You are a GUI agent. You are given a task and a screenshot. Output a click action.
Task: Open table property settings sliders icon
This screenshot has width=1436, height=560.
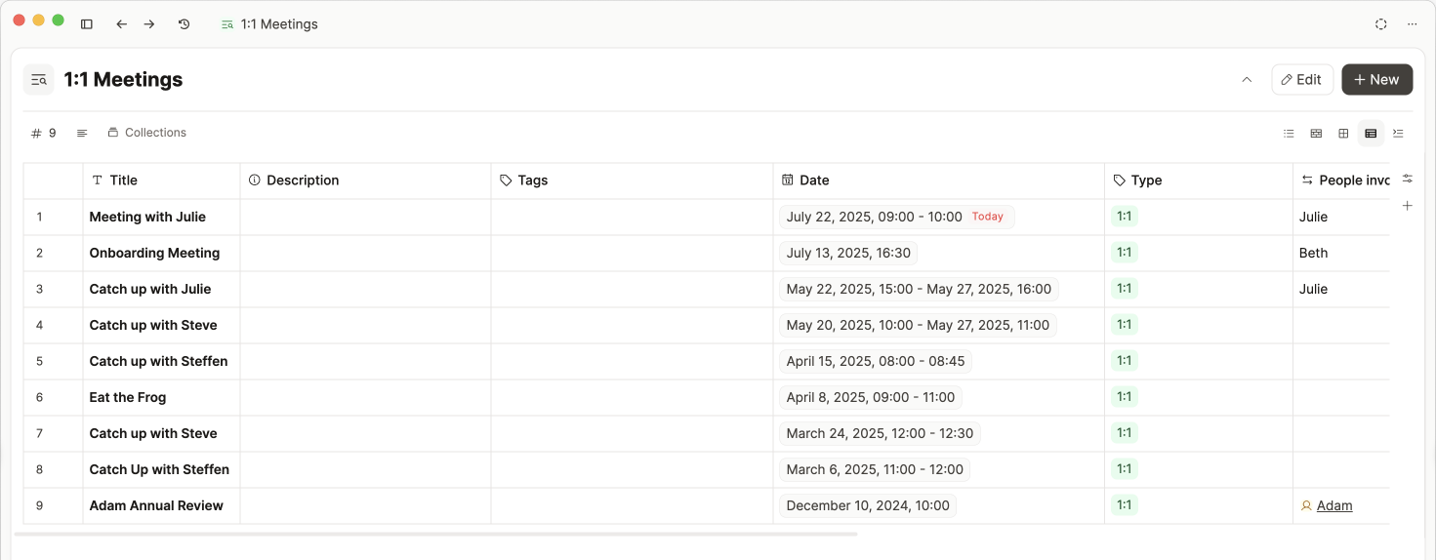[1407, 180]
